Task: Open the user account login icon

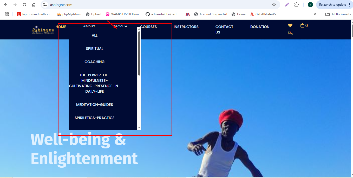Action: (290, 33)
